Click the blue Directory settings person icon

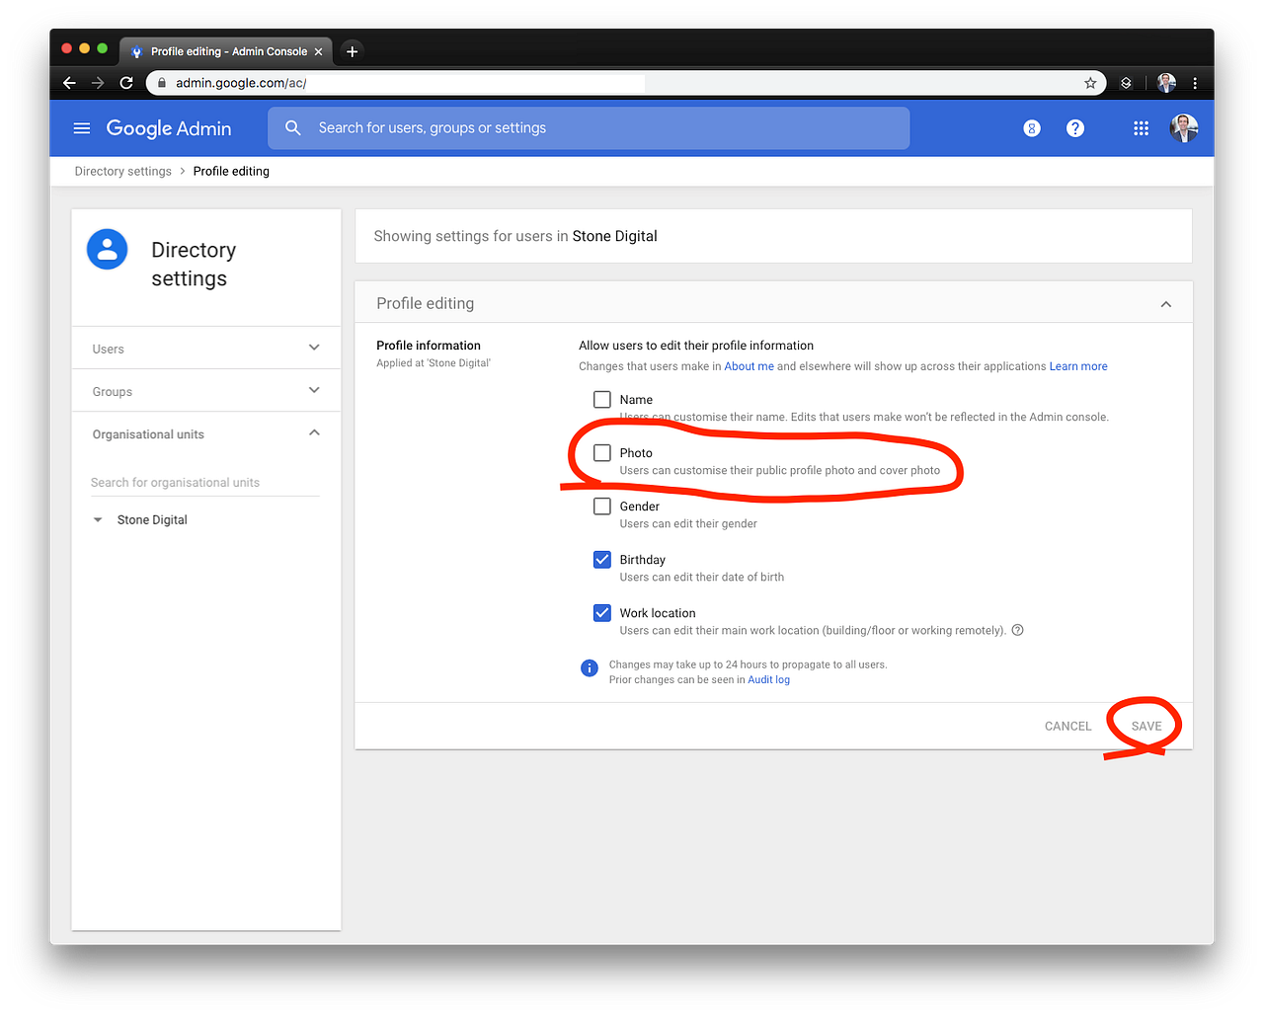coord(107,249)
